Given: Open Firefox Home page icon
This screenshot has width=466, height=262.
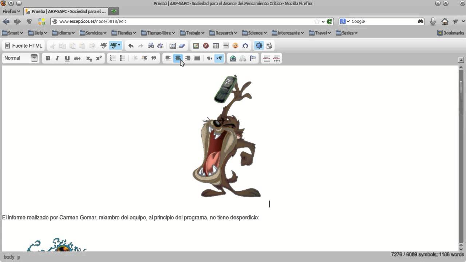Looking at the screenshot, I should coord(445,21).
